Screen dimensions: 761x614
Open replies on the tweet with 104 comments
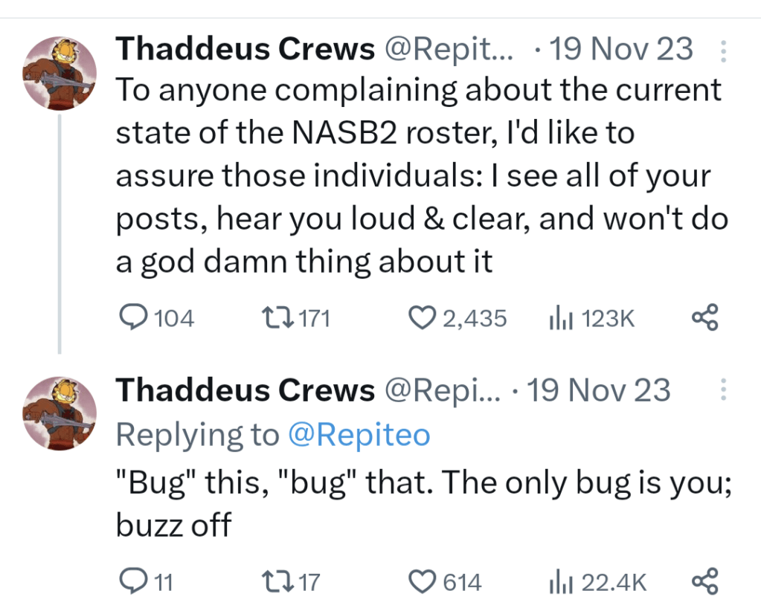pyautogui.click(x=134, y=319)
